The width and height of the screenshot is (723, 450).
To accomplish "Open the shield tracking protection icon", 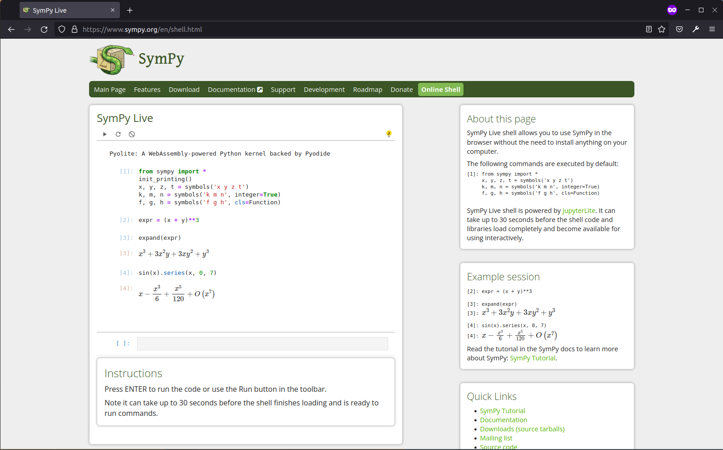I will (x=62, y=30).
